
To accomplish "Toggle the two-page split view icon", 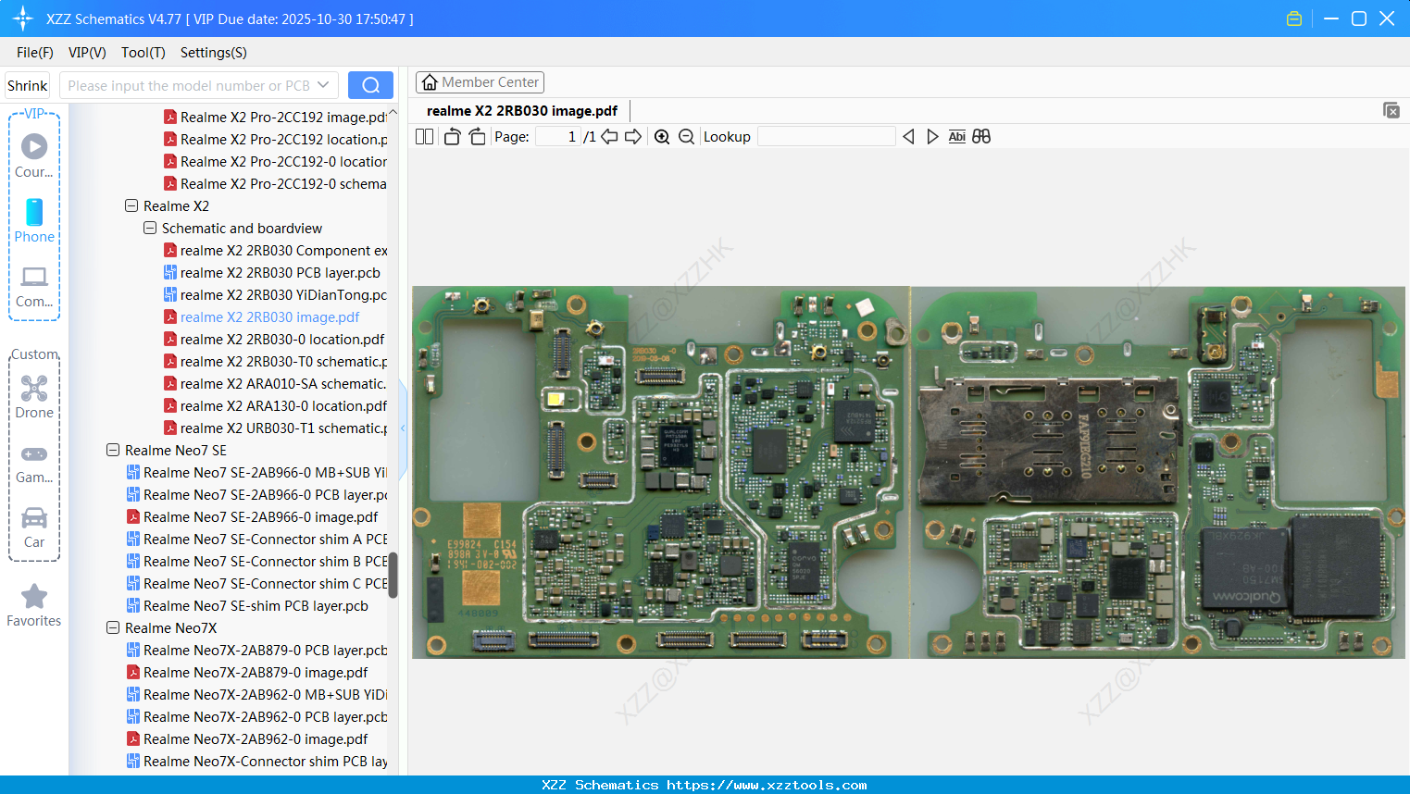I will click(x=424, y=137).
